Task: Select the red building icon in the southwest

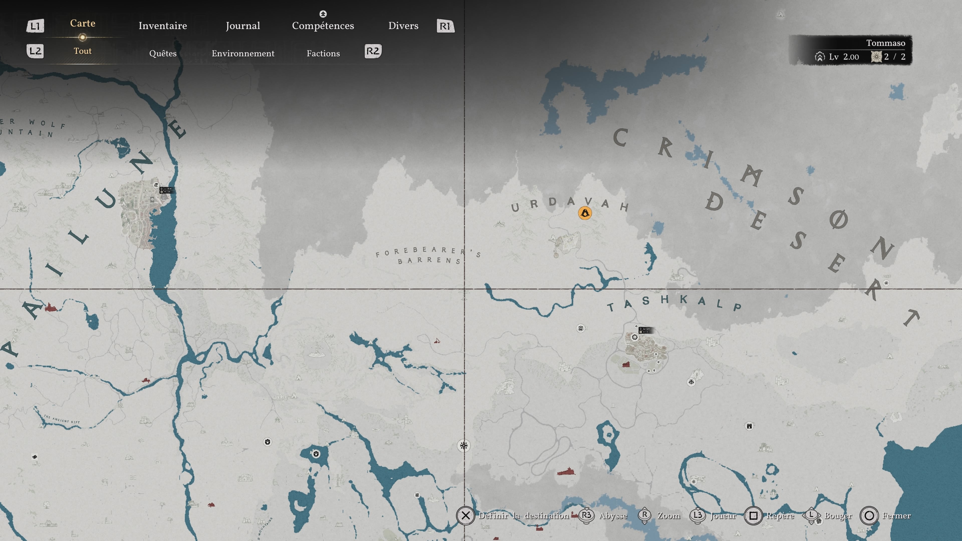Action: click(211, 504)
